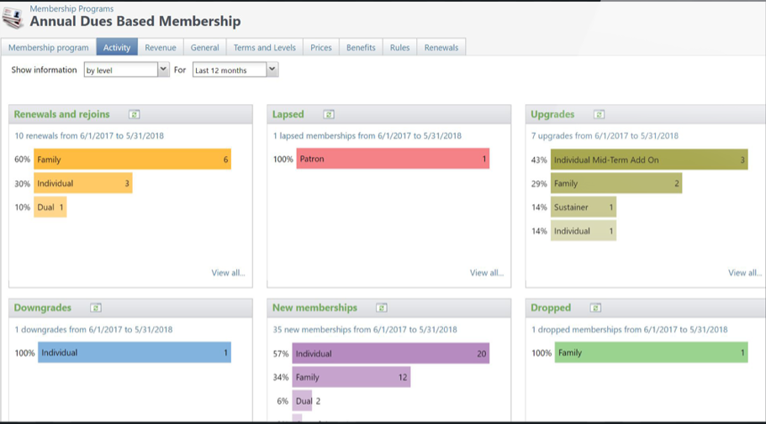
Task: Refresh the Dropped panel
Action: tap(595, 308)
